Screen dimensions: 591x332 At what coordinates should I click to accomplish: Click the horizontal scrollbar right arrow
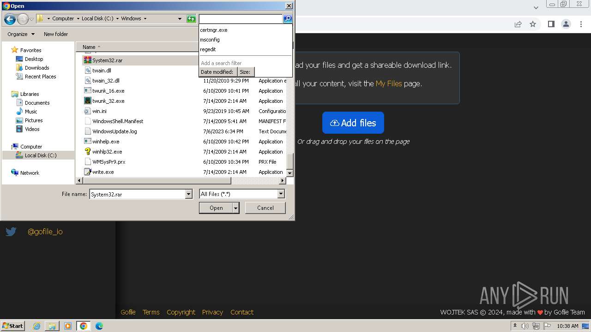pos(283,181)
